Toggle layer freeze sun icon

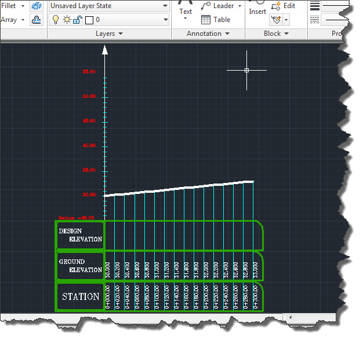coord(66,20)
